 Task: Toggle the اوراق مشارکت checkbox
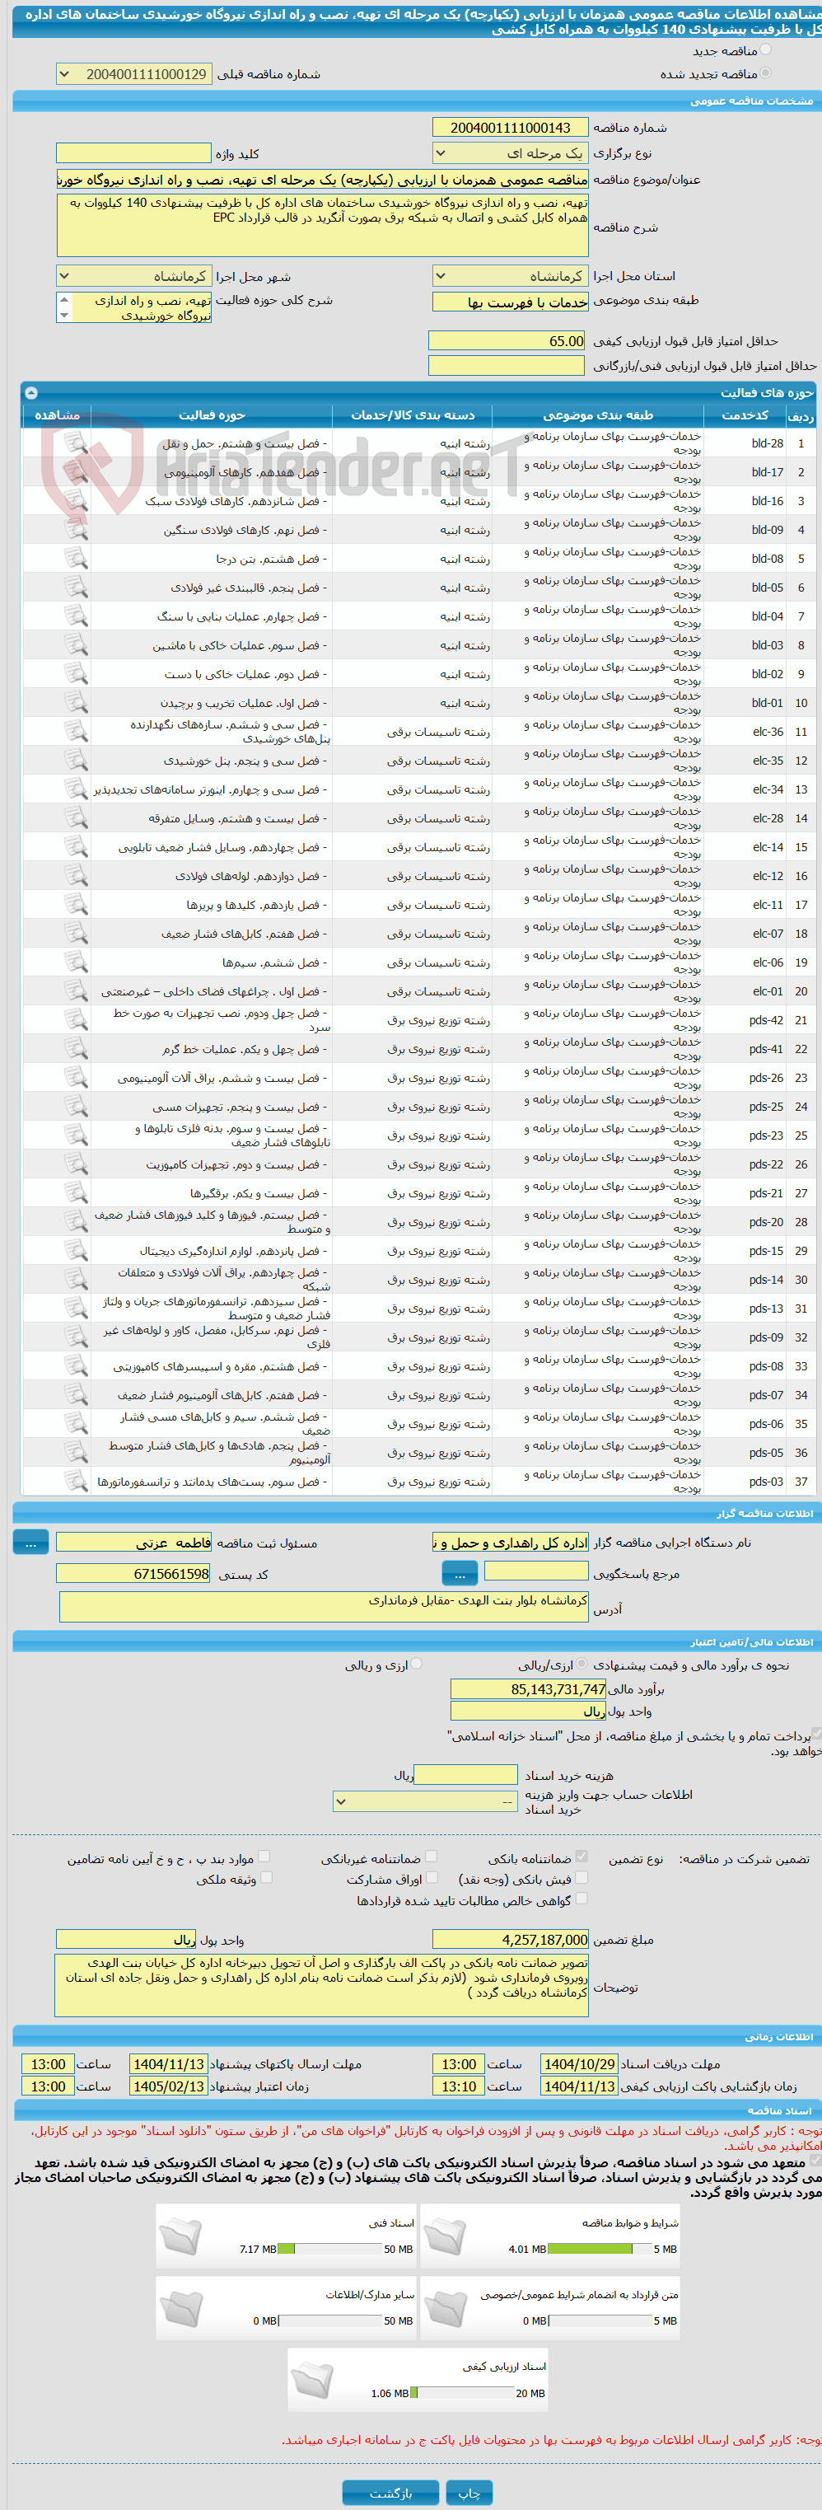pyautogui.click(x=432, y=1878)
